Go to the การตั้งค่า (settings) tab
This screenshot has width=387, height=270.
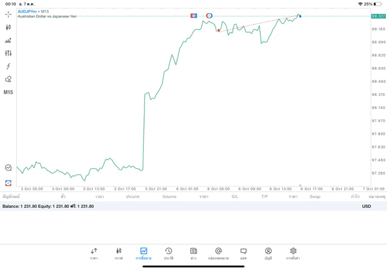(x=293, y=254)
